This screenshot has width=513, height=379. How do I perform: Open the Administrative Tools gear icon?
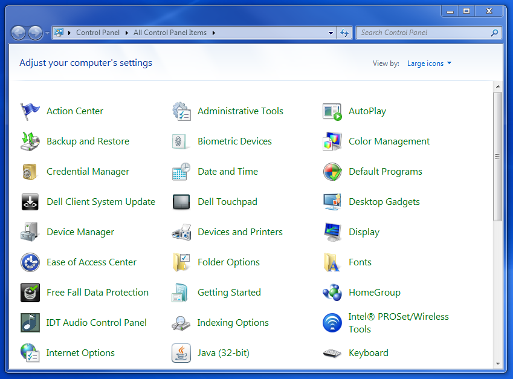click(x=182, y=111)
